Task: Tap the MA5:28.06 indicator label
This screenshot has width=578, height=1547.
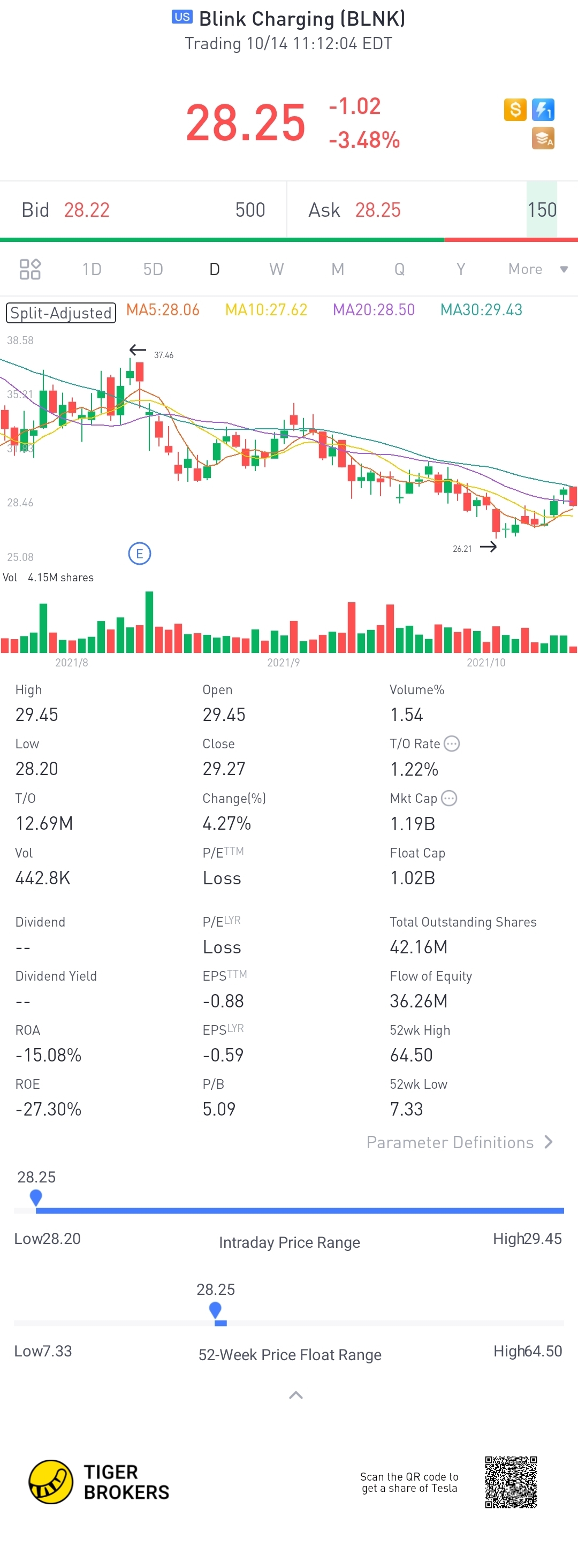Action: [x=163, y=310]
